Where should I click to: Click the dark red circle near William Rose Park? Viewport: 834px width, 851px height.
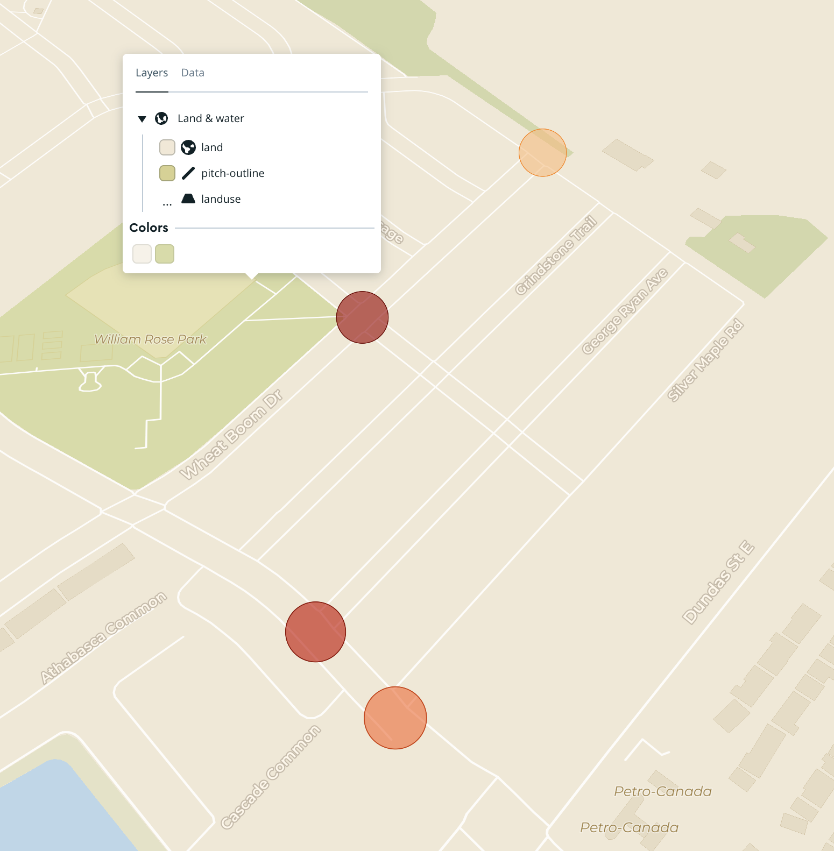click(x=362, y=317)
